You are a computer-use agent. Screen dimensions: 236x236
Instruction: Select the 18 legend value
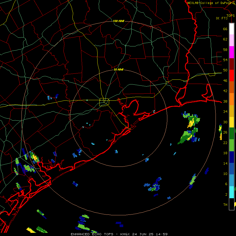225,153
